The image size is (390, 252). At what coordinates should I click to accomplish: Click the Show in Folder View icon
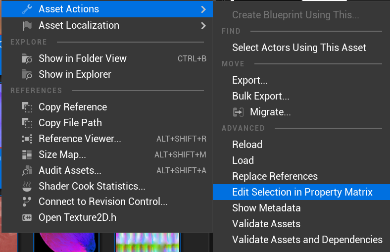tap(27, 58)
